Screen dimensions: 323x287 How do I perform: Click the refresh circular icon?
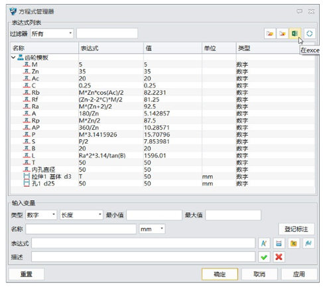click(309, 34)
